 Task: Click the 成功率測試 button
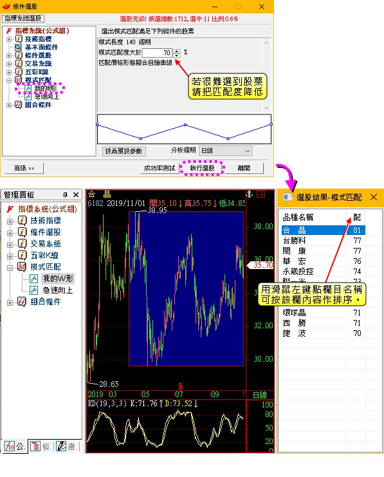[160, 168]
